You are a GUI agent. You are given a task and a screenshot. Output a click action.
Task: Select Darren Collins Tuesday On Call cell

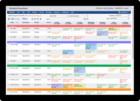(80, 70)
